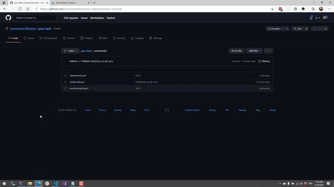This screenshot has height=187, width=334.
Task: Go back in browser
Action: tap(5, 9)
